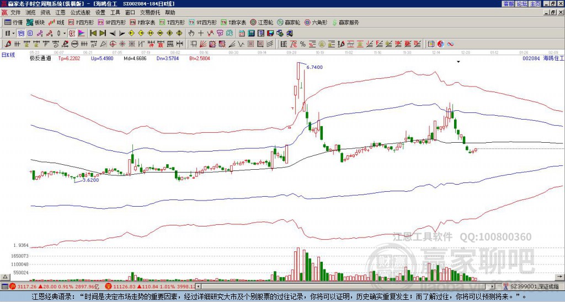This screenshot has height=302, width=565.
Task: Click the Md=4.6686 value
Action: tap(135, 58)
